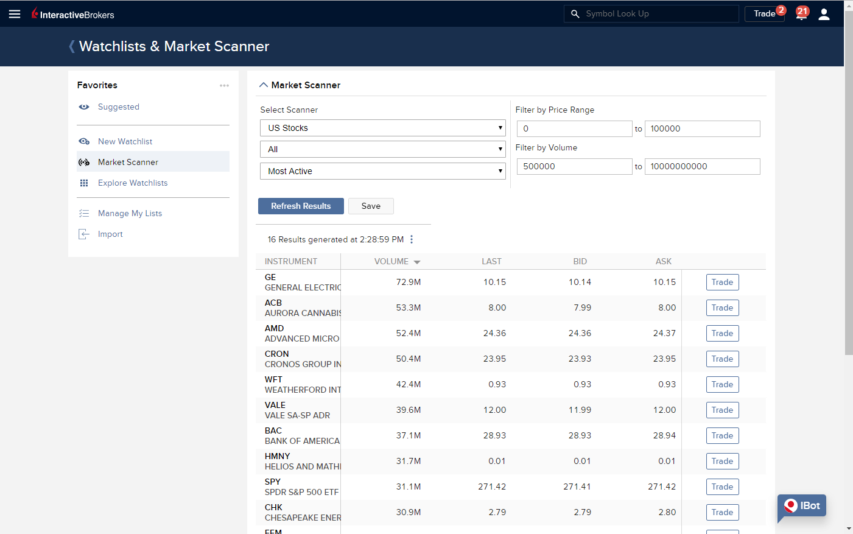Sort by the VOLUME column arrow
This screenshot has height=534, width=853.
417,262
